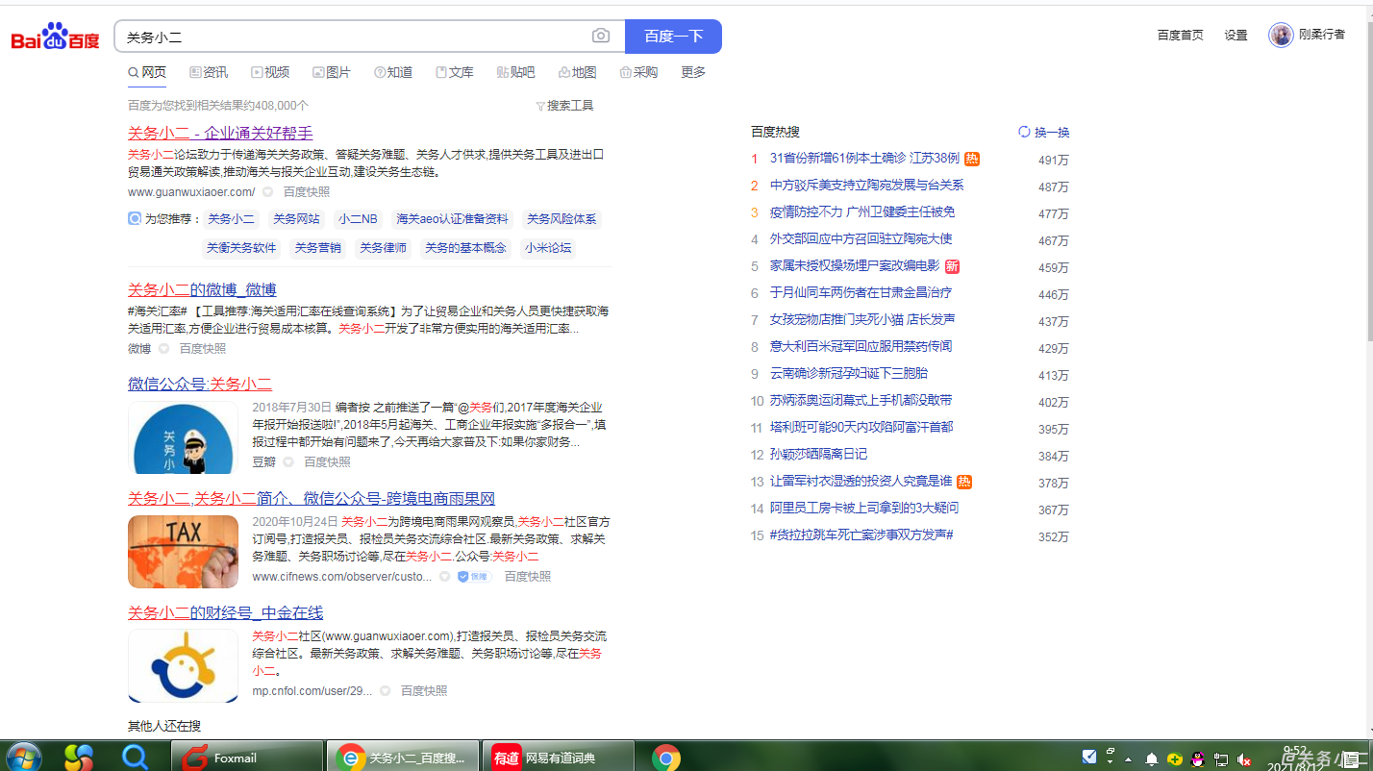Open hot search 孙颖莎晒隔离日记

(x=818, y=455)
